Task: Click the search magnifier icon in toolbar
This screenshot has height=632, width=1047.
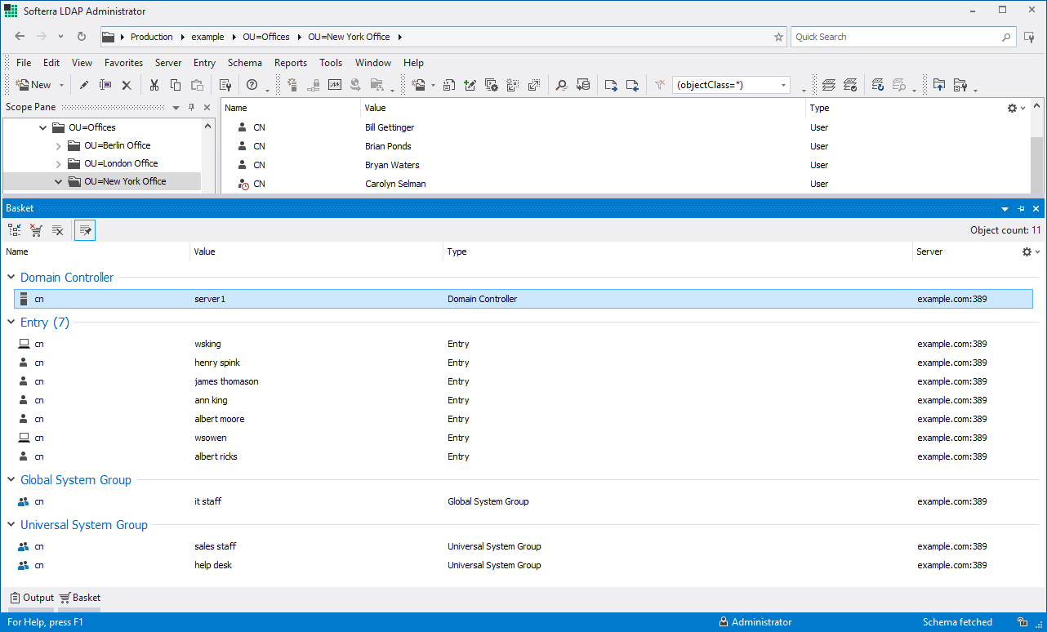Action: click(562, 85)
